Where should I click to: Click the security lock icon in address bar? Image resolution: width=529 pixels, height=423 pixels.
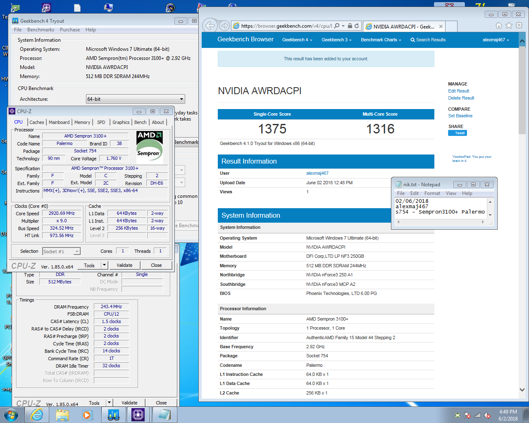(x=350, y=26)
